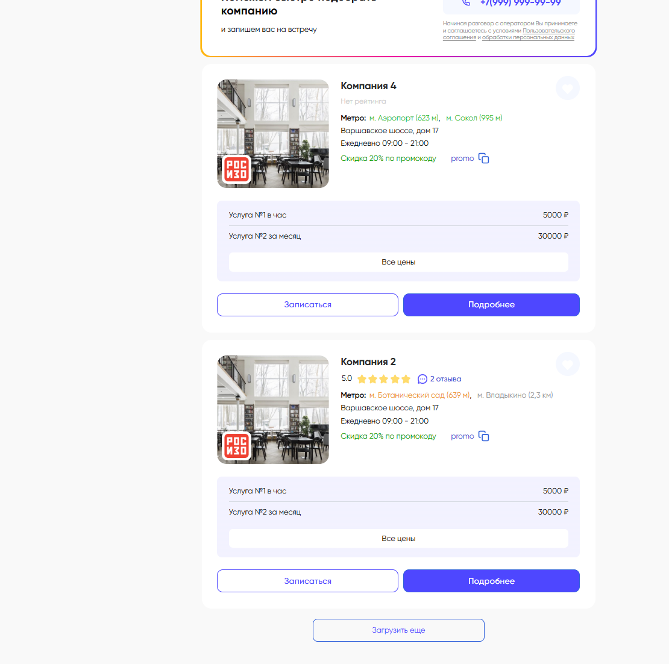Image resolution: width=669 pixels, height=664 pixels.
Task: Load more companies with Загрузить еще
Action: [398, 630]
